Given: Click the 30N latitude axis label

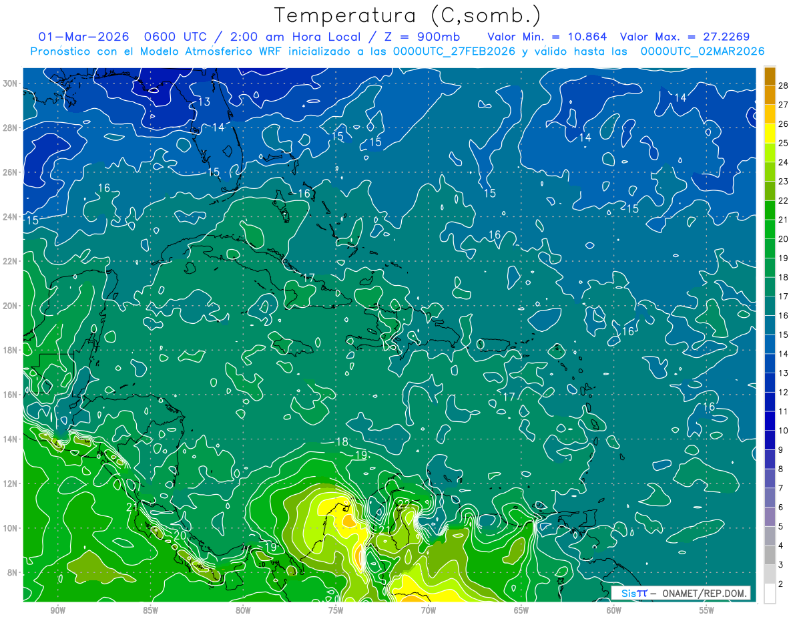Looking at the screenshot, I should pyautogui.click(x=11, y=83).
